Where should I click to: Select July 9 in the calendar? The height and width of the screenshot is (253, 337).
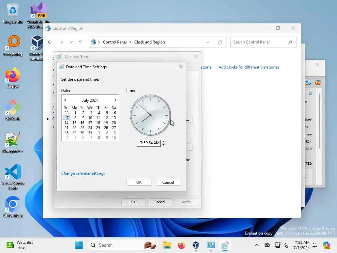pyautogui.click(x=83, y=118)
